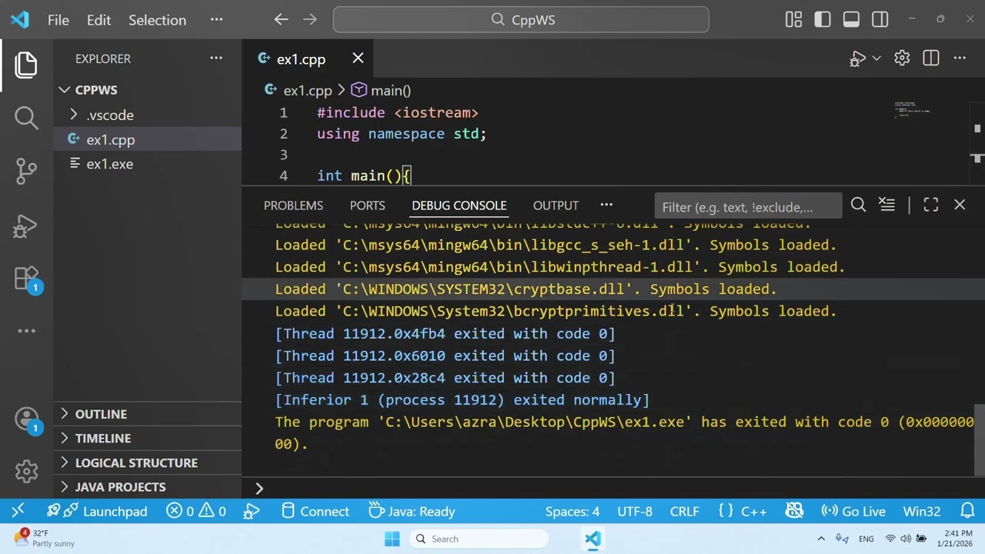Change the CRLF line ending
Viewport: 985px width, 554px height.
pos(684,511)
